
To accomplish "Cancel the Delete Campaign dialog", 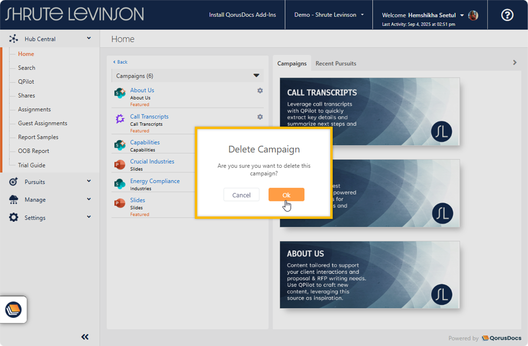I will [241, 195].
